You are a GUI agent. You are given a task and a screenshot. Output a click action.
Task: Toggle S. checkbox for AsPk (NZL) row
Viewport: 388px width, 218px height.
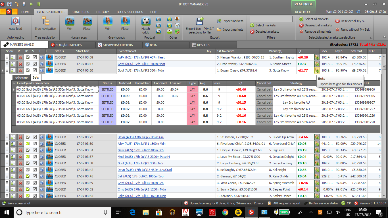(x=35, y=57)
